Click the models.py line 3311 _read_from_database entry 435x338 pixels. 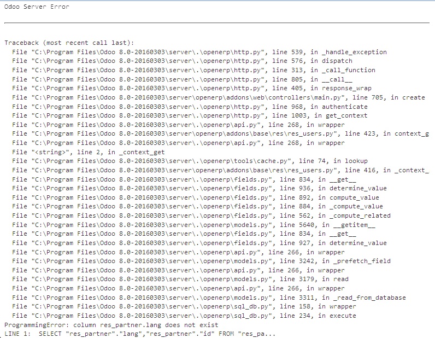[x=209, y=298]
